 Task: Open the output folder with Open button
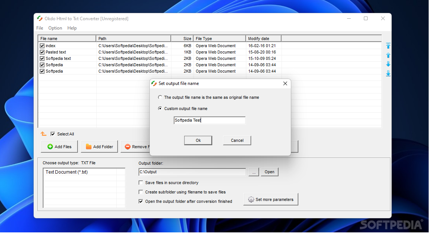point(270,172)
